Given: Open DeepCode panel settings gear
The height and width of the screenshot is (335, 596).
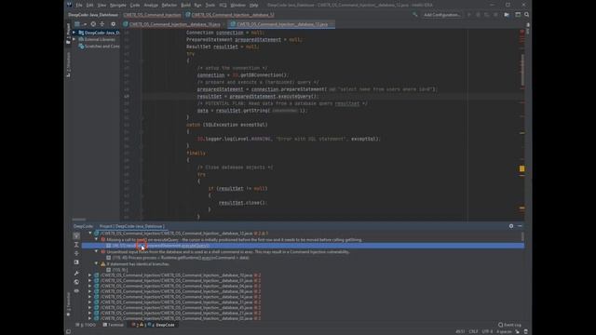Looking at the screenshot, I should [511, 226].
